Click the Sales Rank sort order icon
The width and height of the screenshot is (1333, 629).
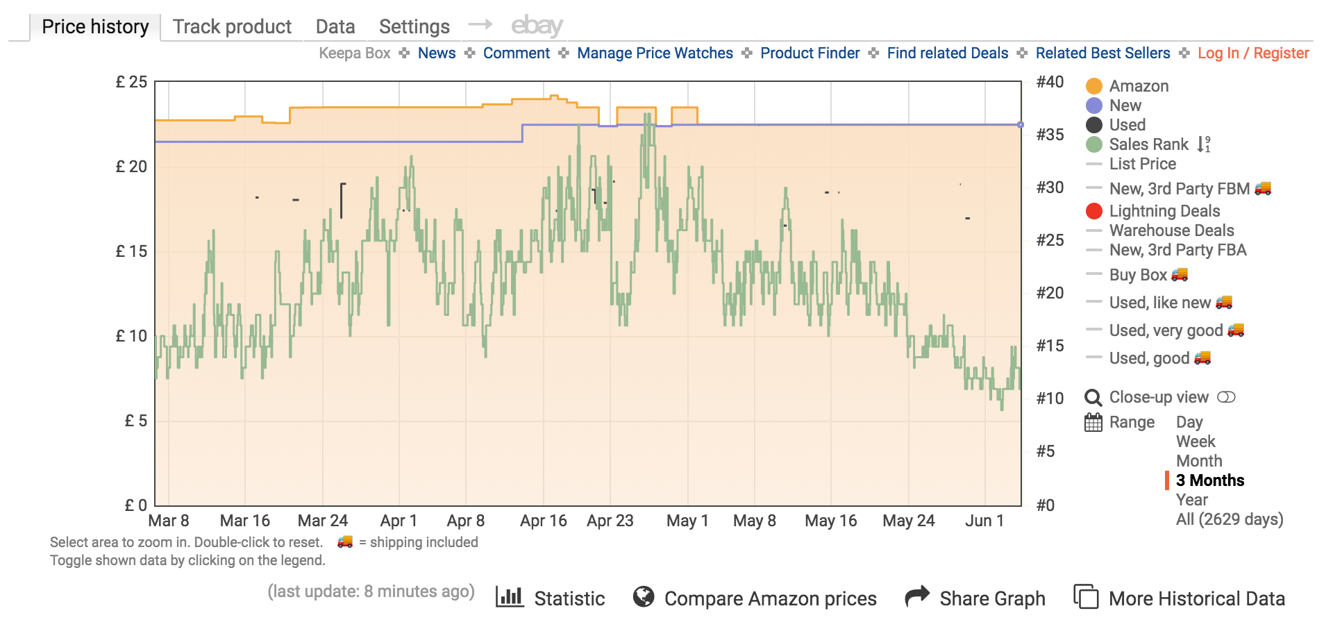(x=1204, y=144)
